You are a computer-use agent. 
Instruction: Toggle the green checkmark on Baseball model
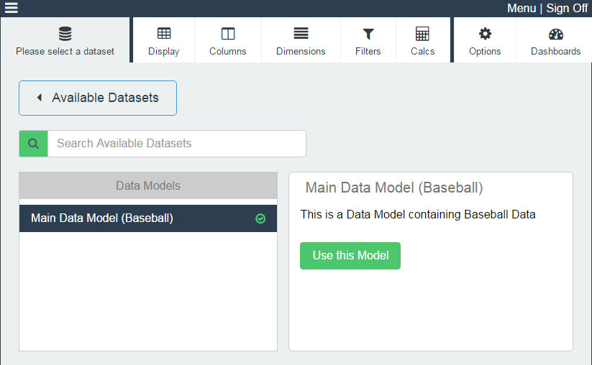(x=260, y=218)
